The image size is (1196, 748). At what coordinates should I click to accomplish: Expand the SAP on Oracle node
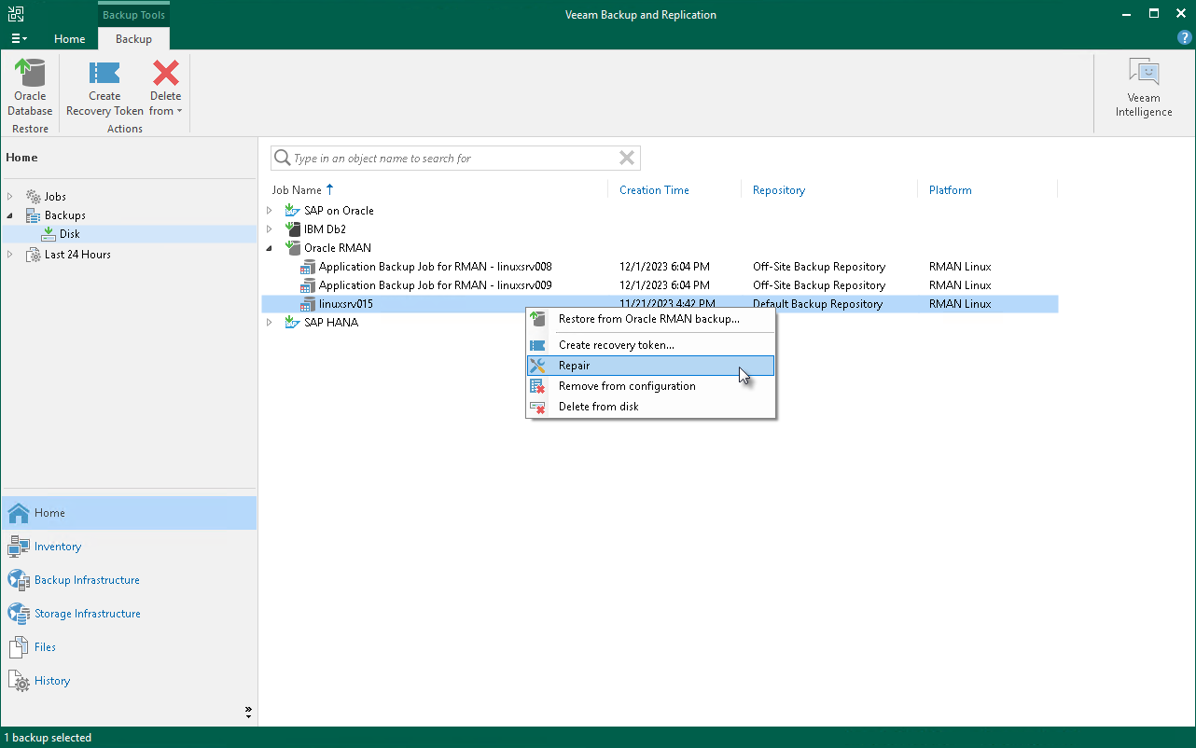click(x=270, y=211)
